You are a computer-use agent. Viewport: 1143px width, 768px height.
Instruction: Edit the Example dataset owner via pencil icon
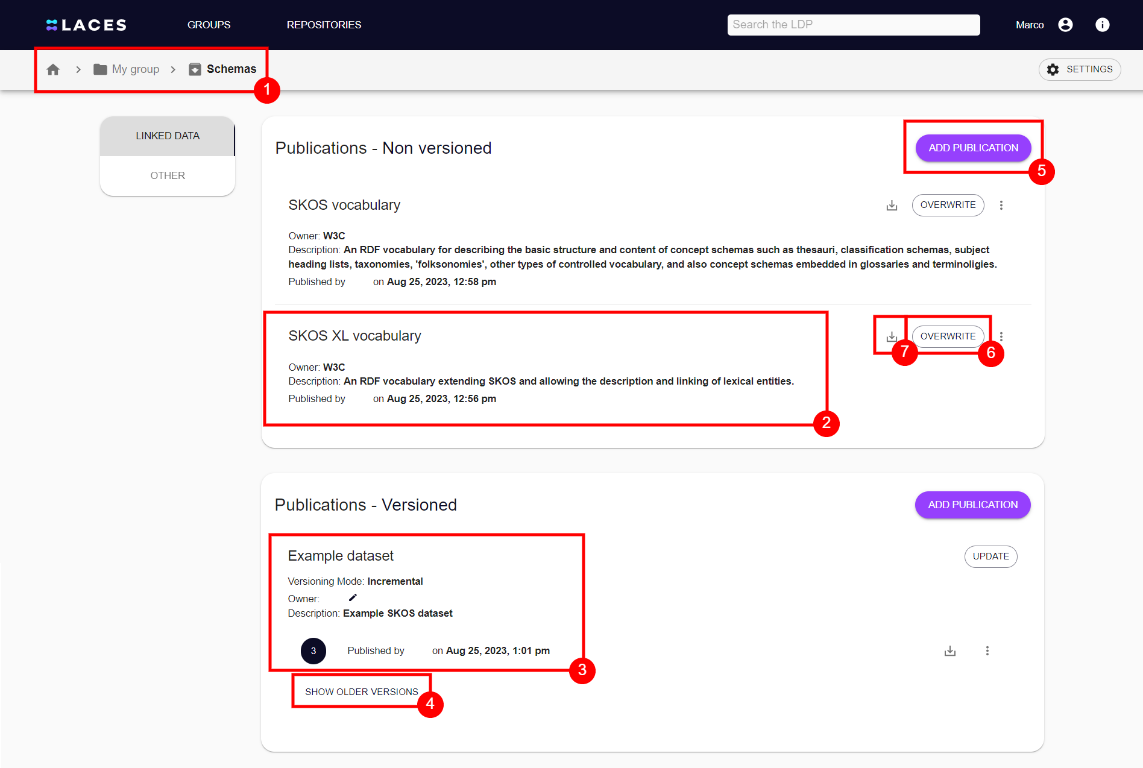click(x=353, y=597)
